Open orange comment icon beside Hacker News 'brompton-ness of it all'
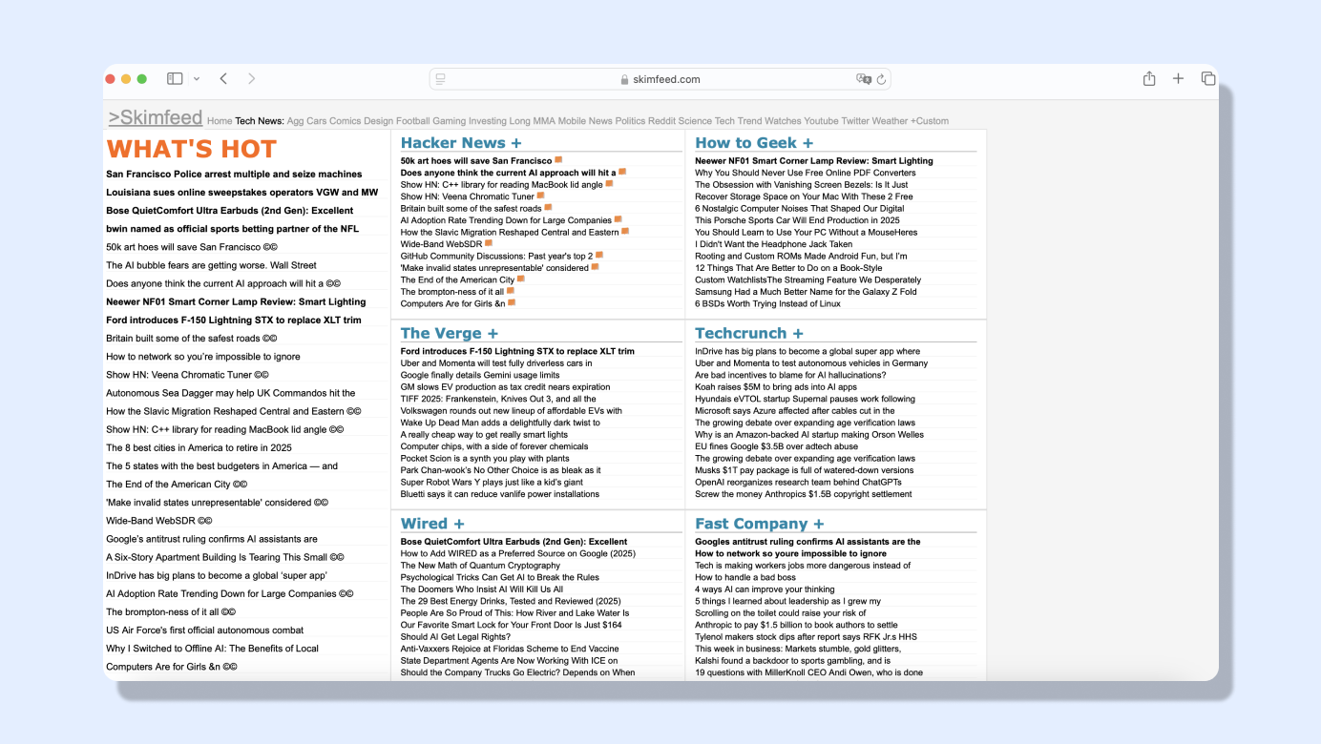The height and width of the screenshot is (744, 1321). tap(511, 291)
